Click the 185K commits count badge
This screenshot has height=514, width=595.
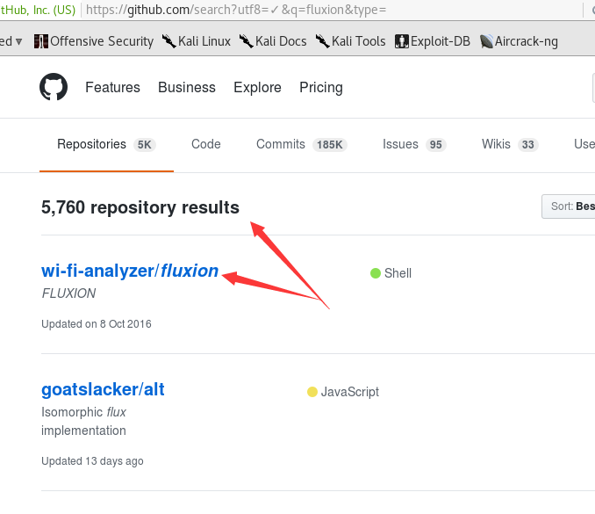(330, 145)
